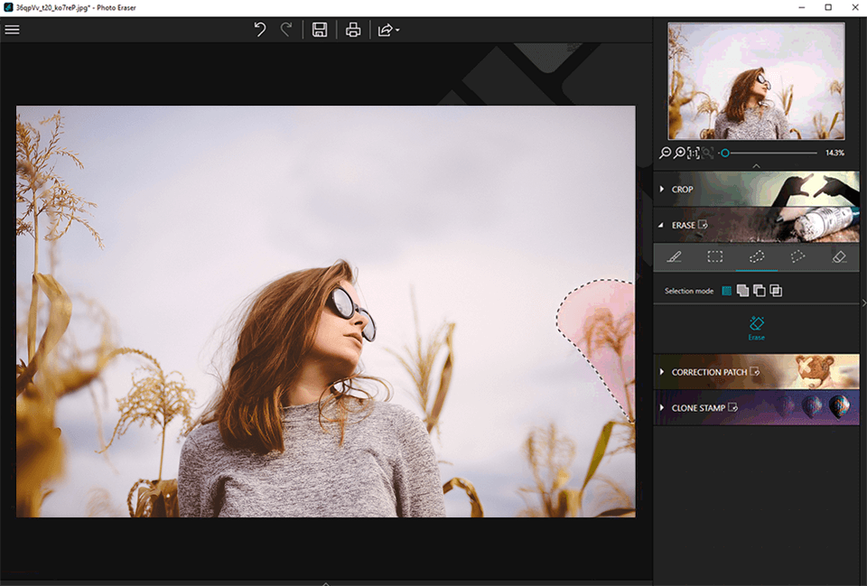Collapse the ERASE section

point(682,225)
